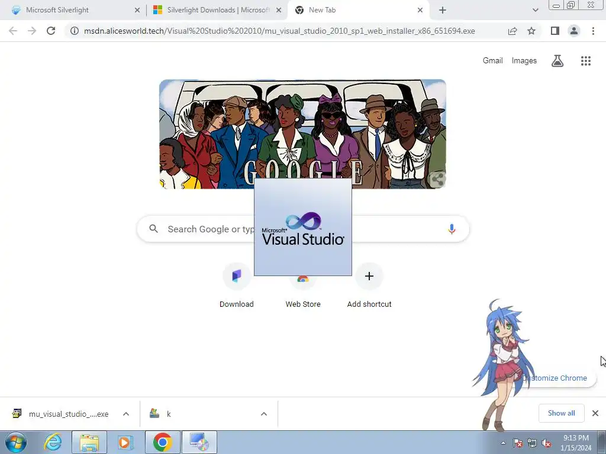Open Google Images link

pos(524,61)
